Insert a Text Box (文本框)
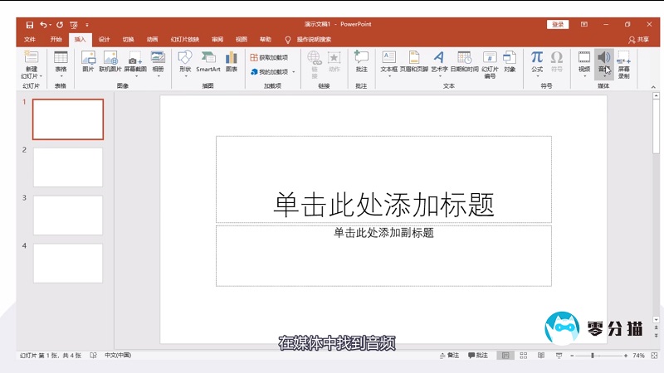Screen dimensions: 664x373 coord(388,60)
